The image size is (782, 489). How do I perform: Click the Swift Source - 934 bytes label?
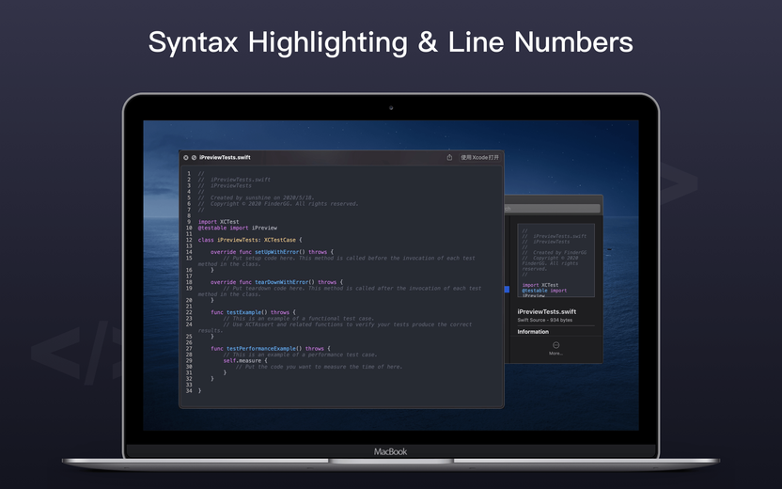[x=544, y=321]
